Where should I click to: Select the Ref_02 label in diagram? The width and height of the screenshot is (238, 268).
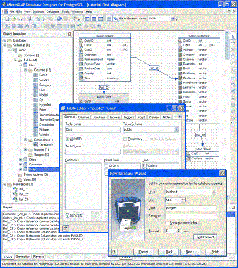154,68
